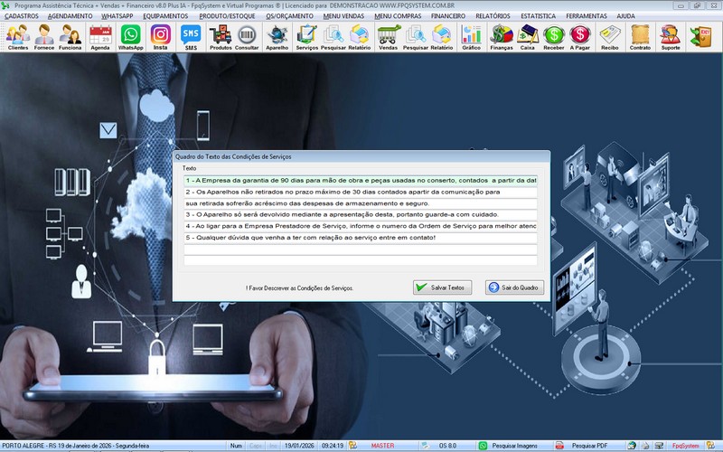Click the last empty text line in dialog

pyautogui.click(x=361, y=260)
